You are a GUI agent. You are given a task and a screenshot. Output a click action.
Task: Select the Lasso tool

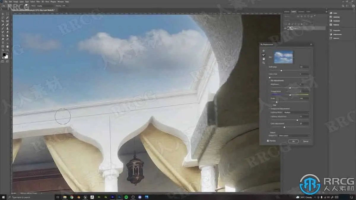[3, 17]
